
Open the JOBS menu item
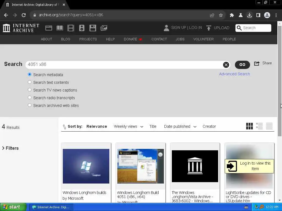point(180,39)
